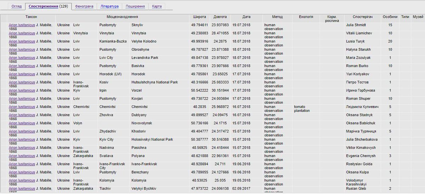Select longitude value 22.961361
425x194 pixels.
tap(220, 156)
